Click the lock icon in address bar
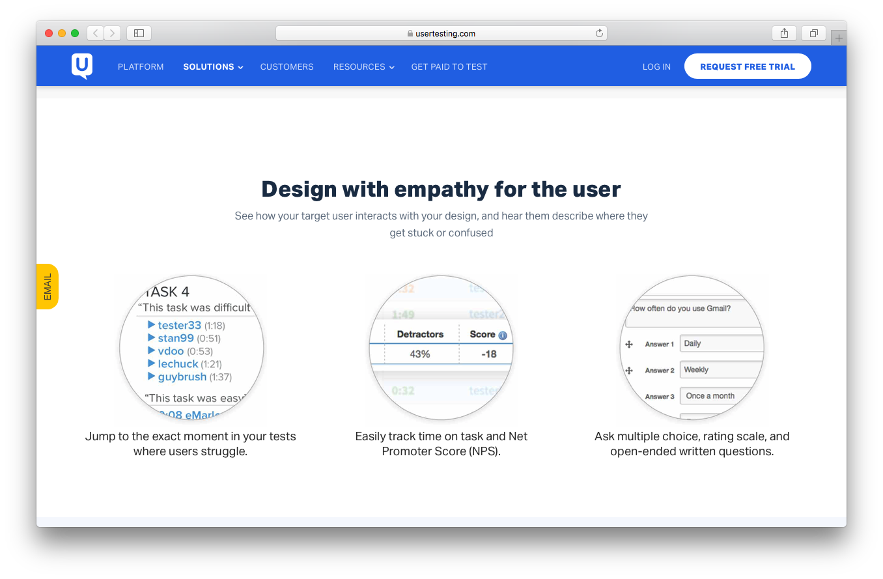Screen dimensions: 883x579 point(410,33)
